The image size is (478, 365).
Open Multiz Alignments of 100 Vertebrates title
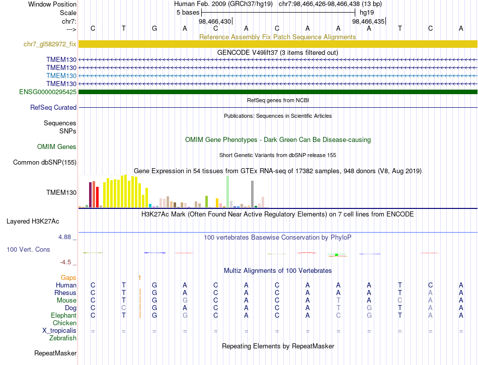tap(278, 270)
